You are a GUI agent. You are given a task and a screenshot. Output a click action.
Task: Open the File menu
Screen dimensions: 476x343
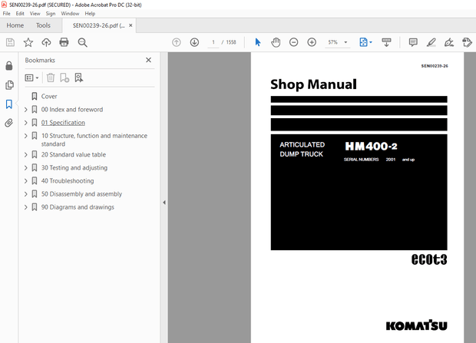[6, 13]
